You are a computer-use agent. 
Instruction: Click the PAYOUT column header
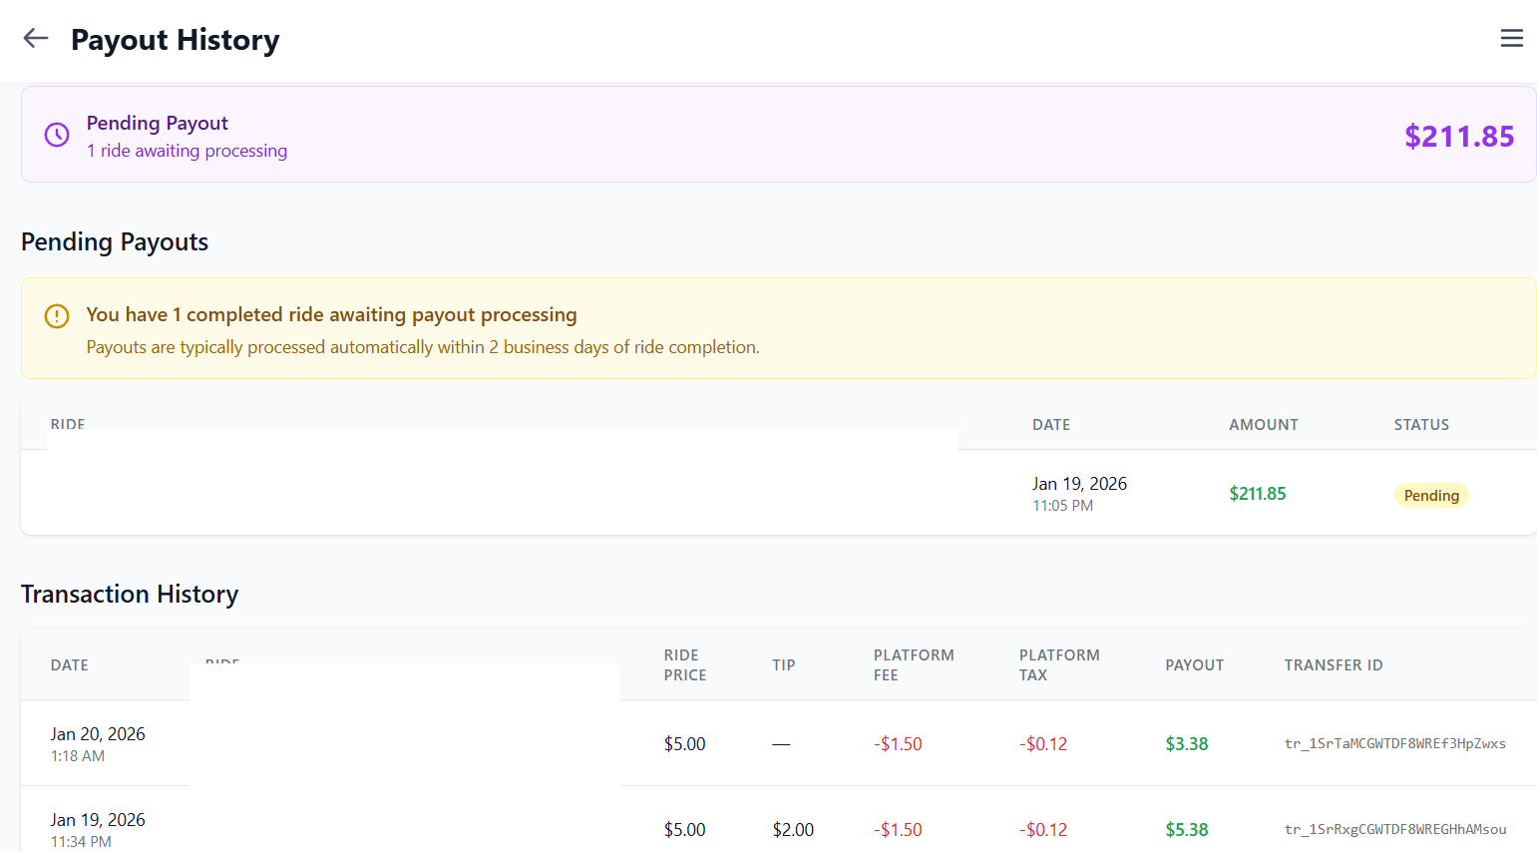(1194, 664)
